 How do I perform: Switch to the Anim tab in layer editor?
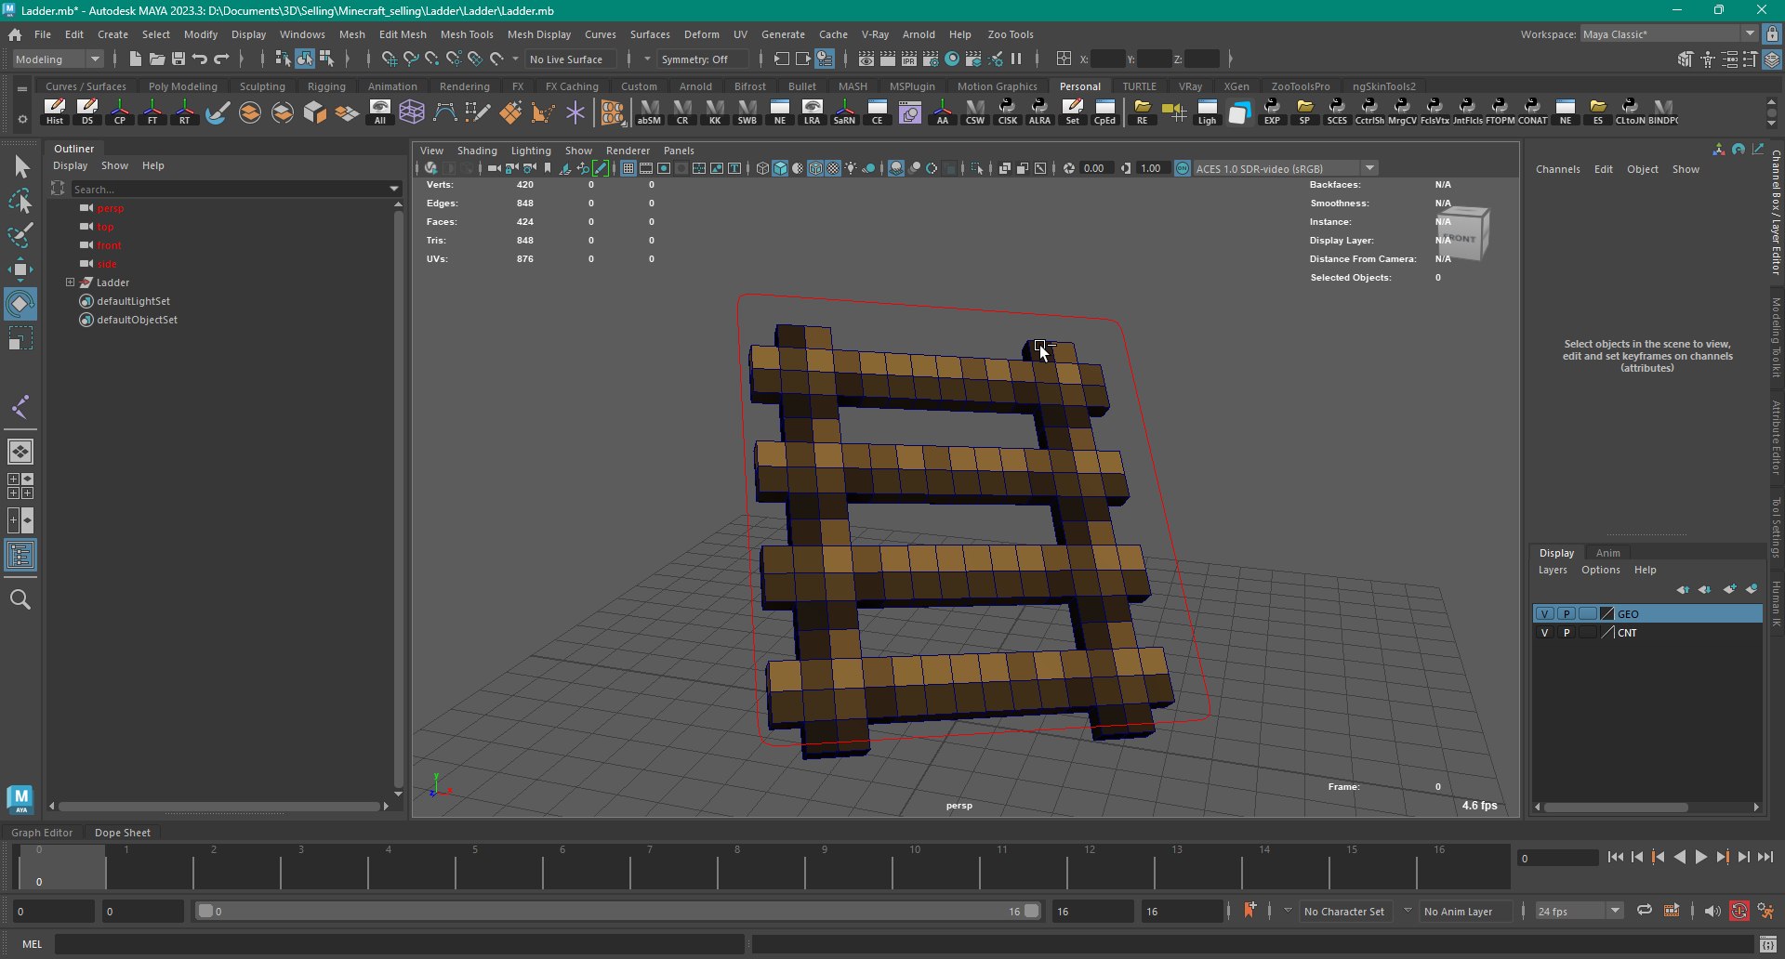pos(1607,553)
